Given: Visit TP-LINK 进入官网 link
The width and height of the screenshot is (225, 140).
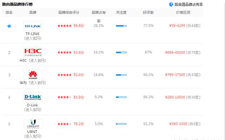Looking at the screenshot, I should click(33, 38).
